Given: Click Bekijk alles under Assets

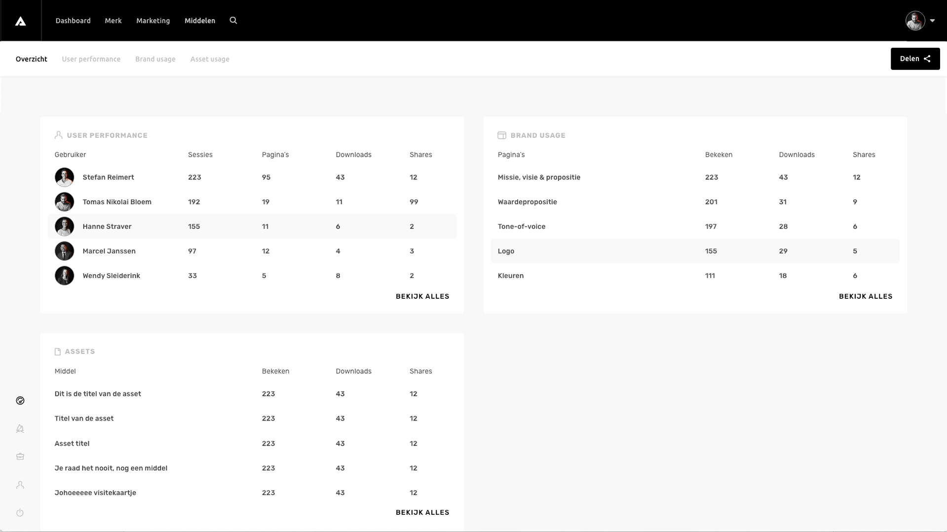Looking at the screenshot, I should coord(422,512).
